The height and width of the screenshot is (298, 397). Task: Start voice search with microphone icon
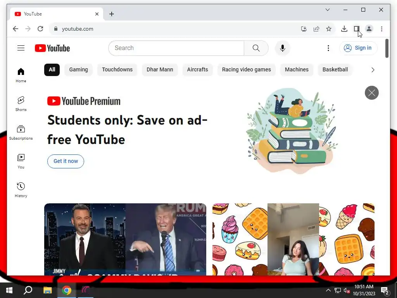click(x=283, y=48)
